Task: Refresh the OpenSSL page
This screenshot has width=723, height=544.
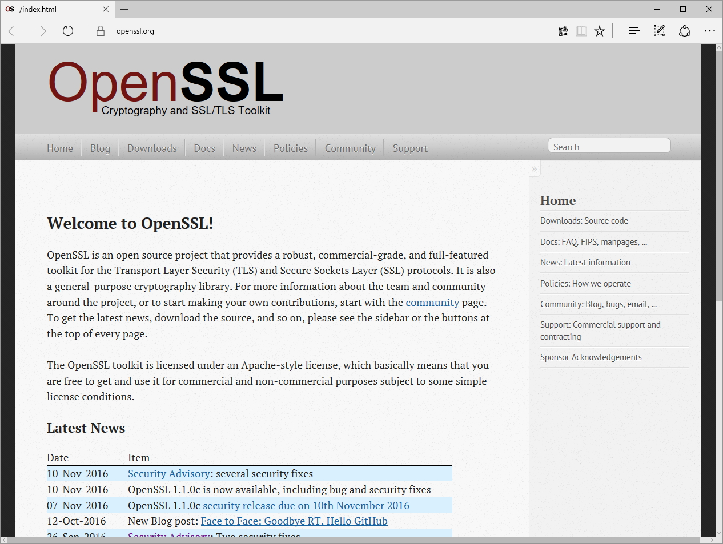Action: click(x=68, y=31)
